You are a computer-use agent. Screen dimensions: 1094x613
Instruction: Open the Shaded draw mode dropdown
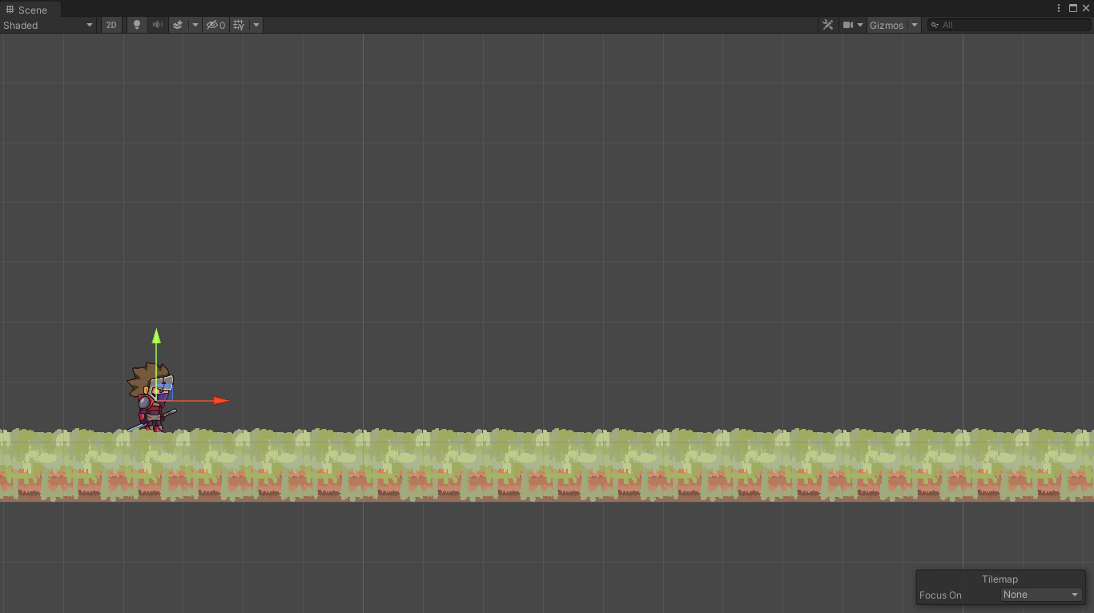click(48, 25)
